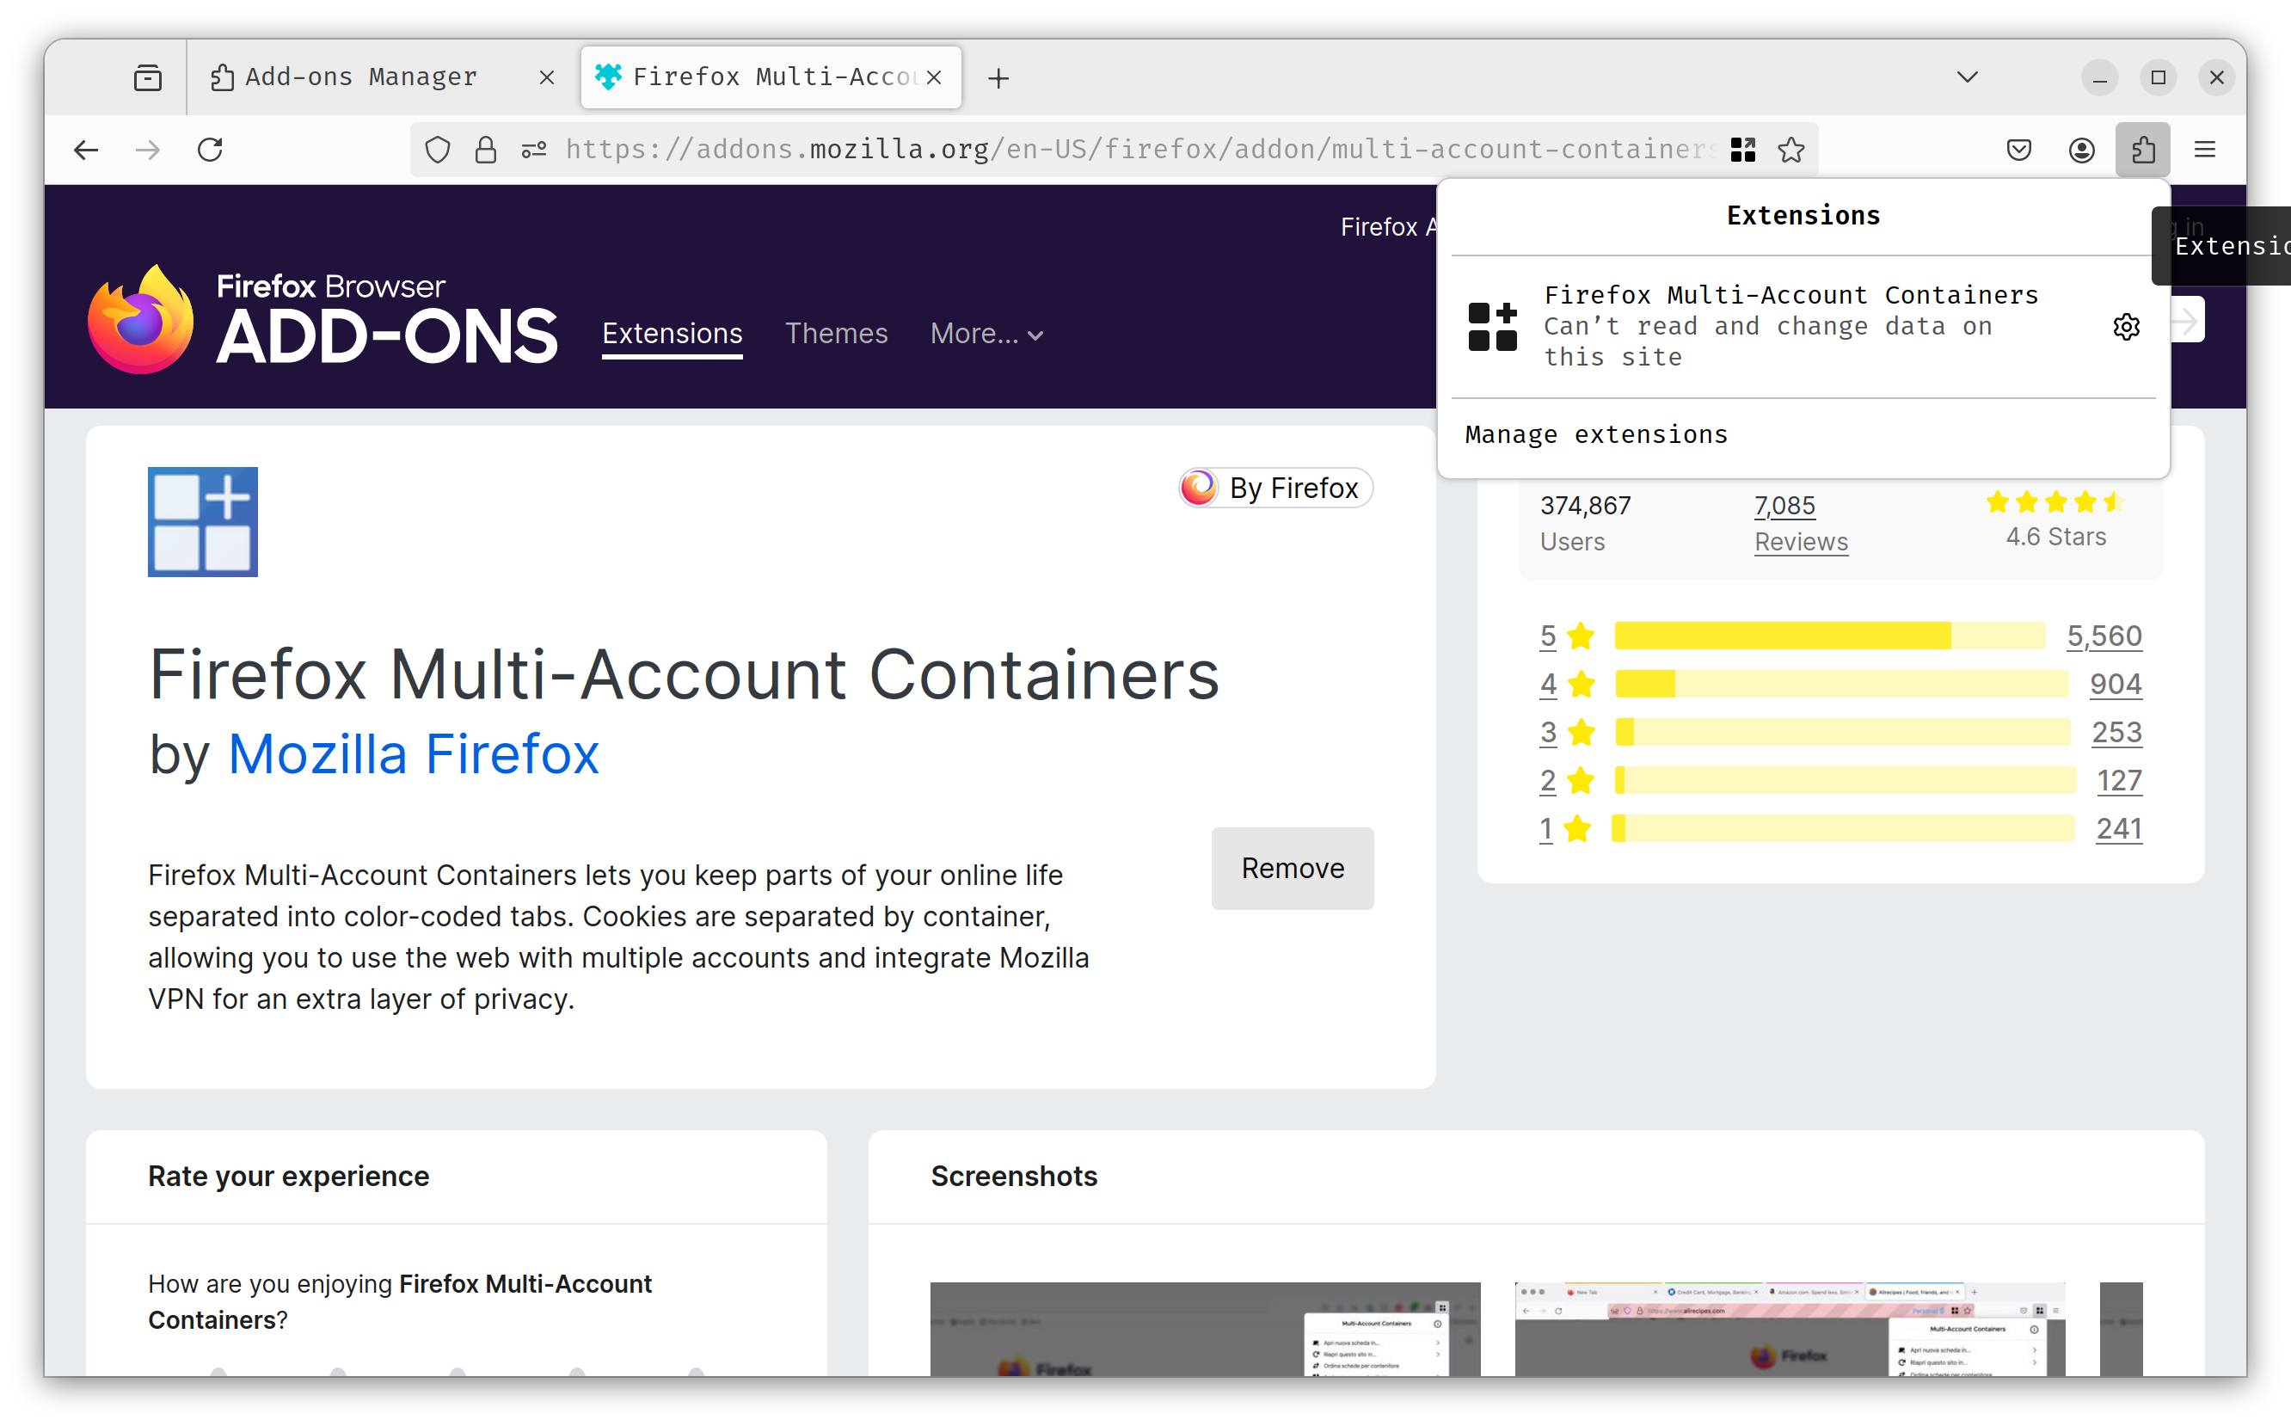Screen dimensions: 2291x1426
Task: Open the Firefox account icon
Action: coord(2082,150)
